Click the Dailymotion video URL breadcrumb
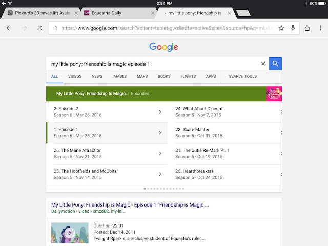The width and height of the screenshot is (328, 246). click(88, 211)
